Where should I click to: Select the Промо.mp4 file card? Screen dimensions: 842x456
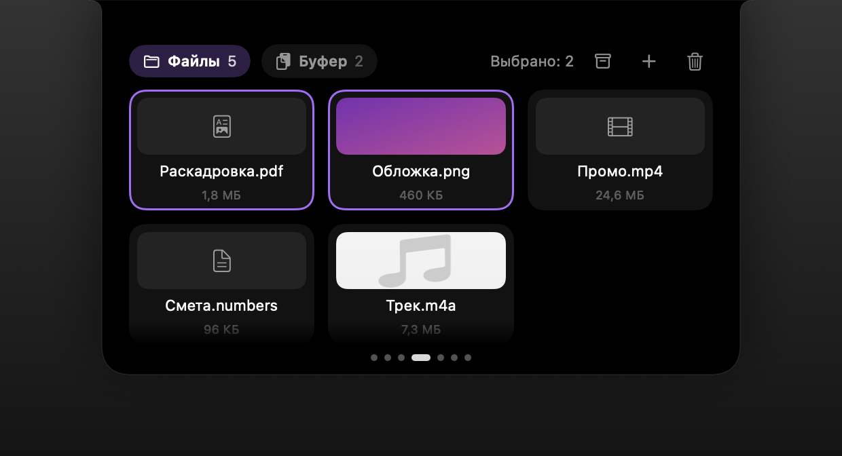point(620,150)
